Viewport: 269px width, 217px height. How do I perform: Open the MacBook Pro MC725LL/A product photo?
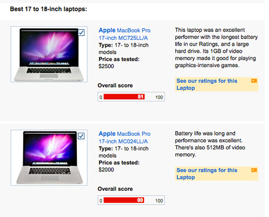(49, 54)
